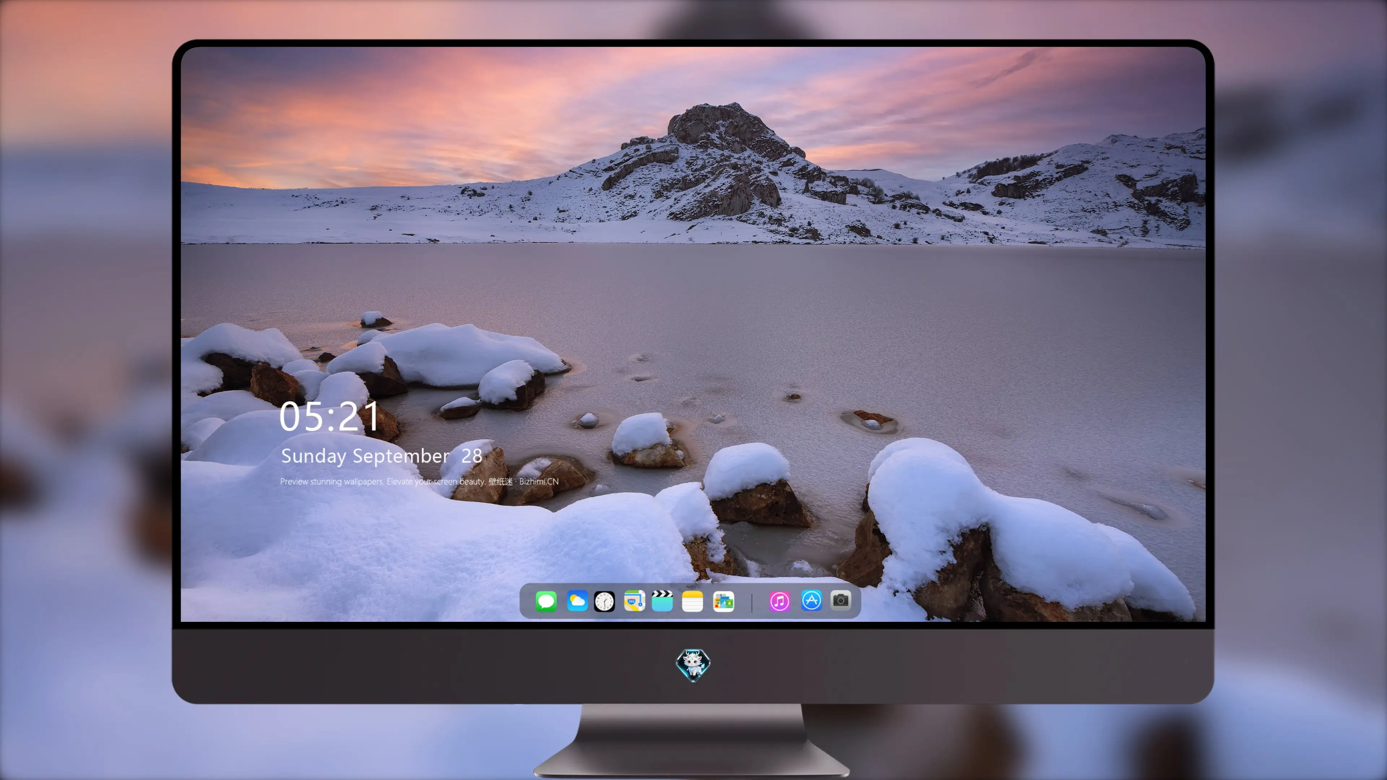The image size is (1387, 780).
Task: Click the 05:21 clock display
Action: point(329,417)
